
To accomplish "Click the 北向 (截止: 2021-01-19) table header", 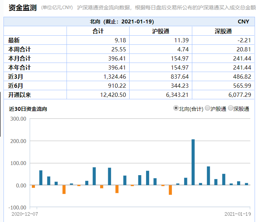I will point(122,22).
